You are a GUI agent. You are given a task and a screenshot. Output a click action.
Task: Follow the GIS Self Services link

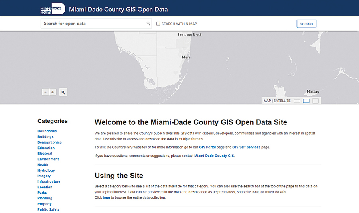point(247,147)
